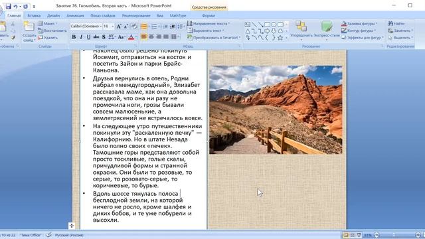Click Восстановить slide button
The height and width of the screenshot is (239, 425).
coord(52,31)
